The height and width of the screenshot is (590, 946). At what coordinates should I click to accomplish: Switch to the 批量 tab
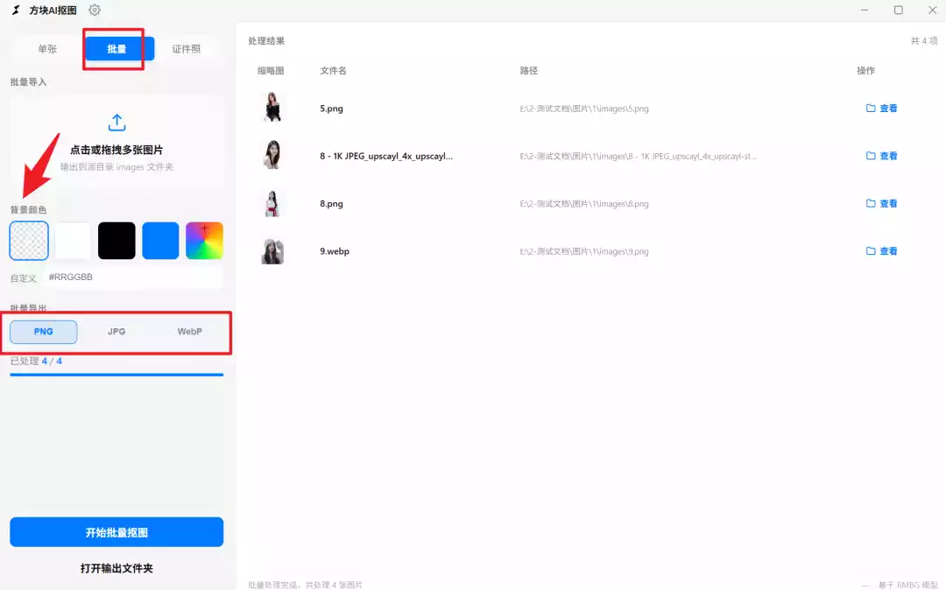(117, 49)
